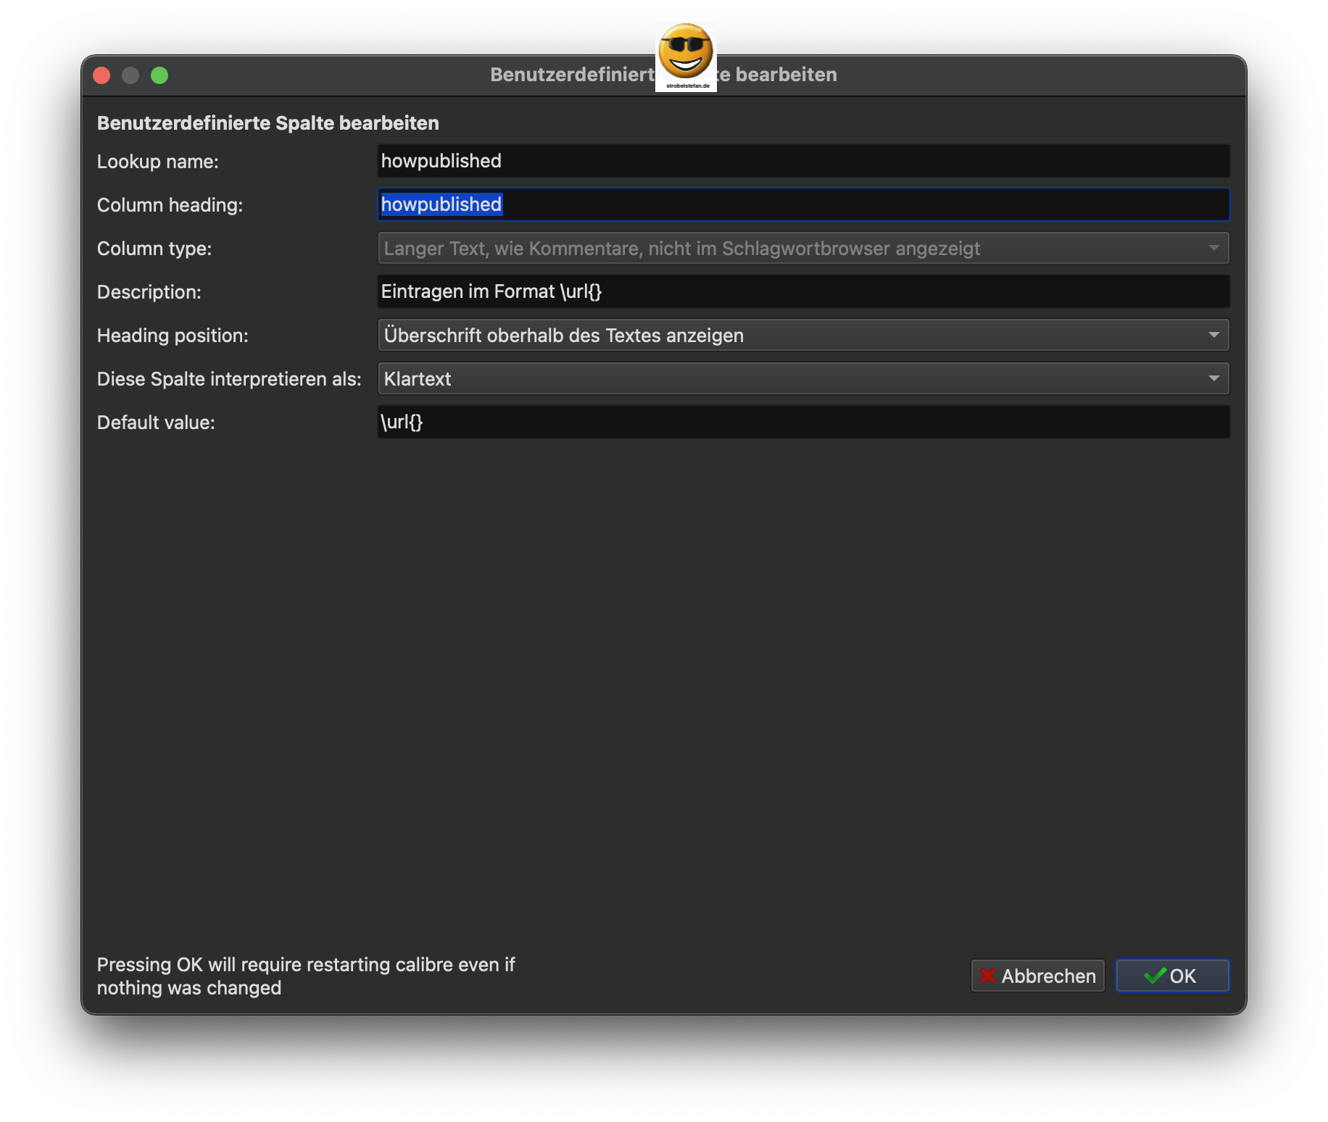Click the "Column type:" label
The image size is (1328, 1122).
point(154,249)
